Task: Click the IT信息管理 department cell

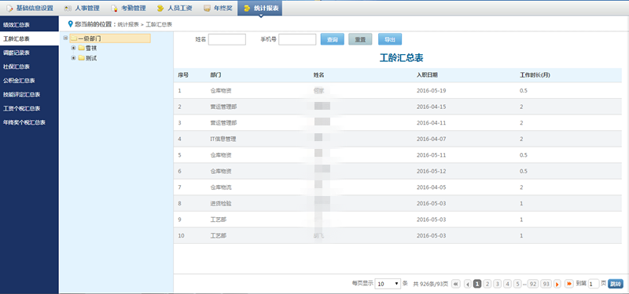Action: coord(223,139)
